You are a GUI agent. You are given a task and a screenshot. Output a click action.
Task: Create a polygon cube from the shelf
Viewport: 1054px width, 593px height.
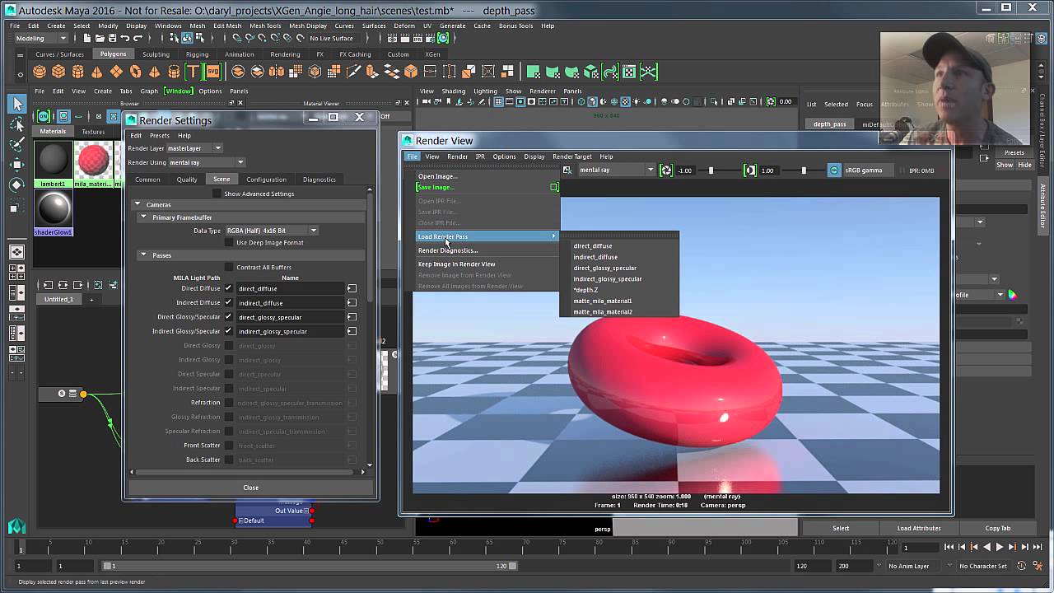click(x=59, y=72)
